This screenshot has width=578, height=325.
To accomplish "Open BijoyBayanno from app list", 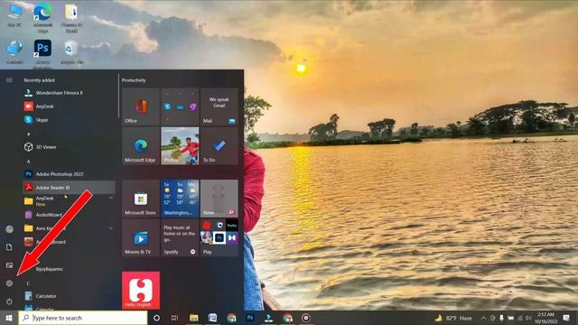I will (69, 269).
